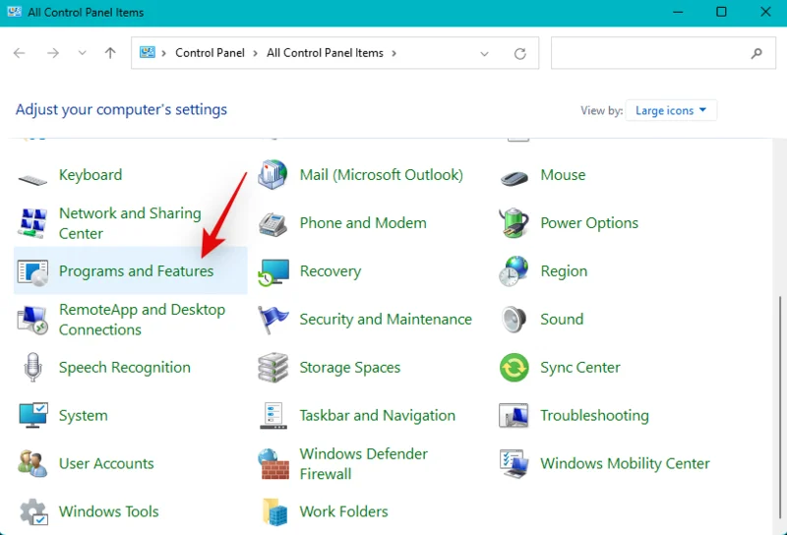This screenshot has width=787, height=535.
Task: Expand the recent locations dropdown chevron
Action: pos(82,53)
